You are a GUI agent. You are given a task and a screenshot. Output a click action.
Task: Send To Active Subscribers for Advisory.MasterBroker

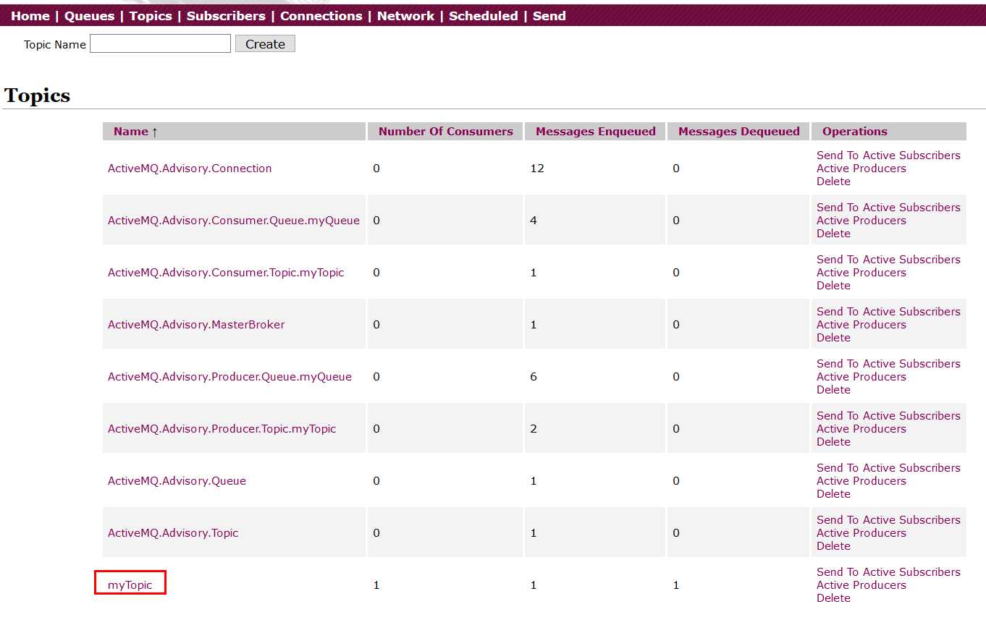(x=888, y=312)
